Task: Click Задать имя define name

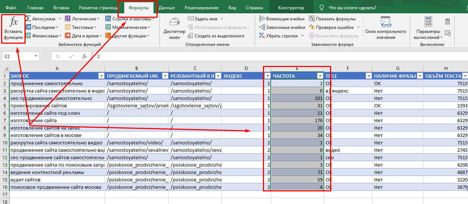Action: [203, 19]
